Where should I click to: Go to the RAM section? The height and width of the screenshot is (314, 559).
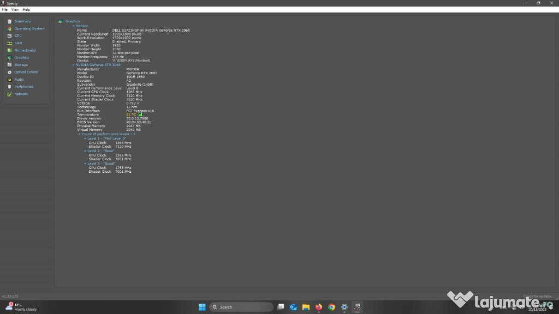(x=18, y=43)
